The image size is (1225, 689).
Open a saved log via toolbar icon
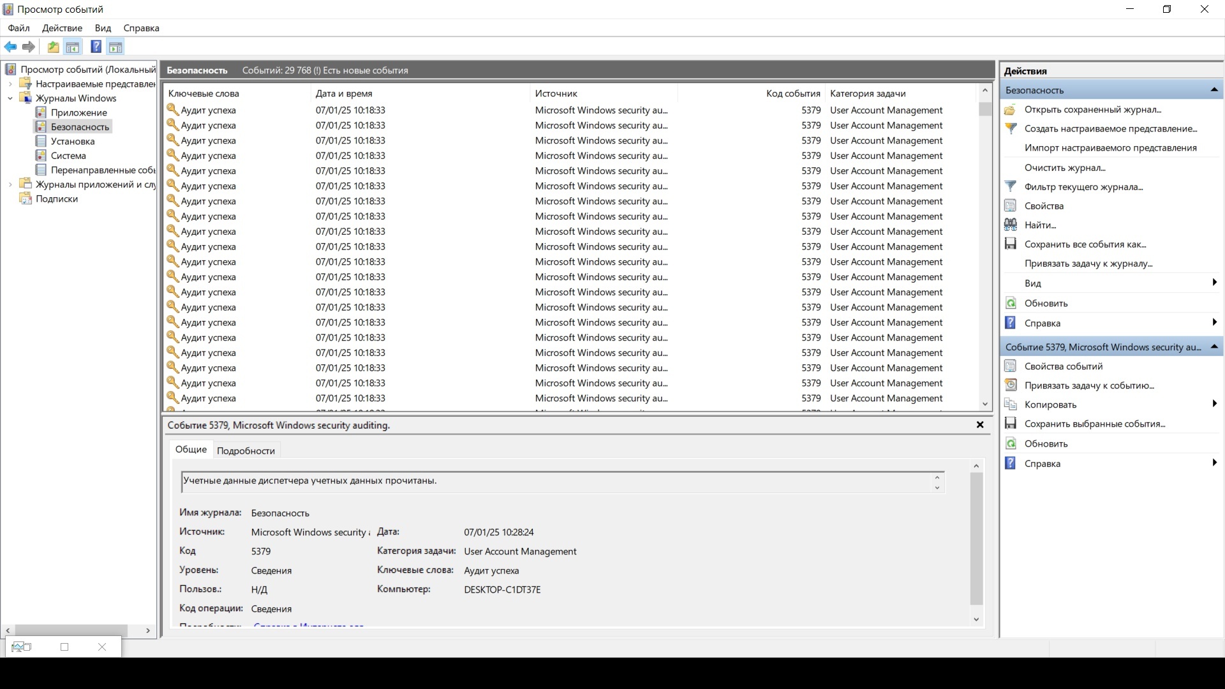(53, 47)
